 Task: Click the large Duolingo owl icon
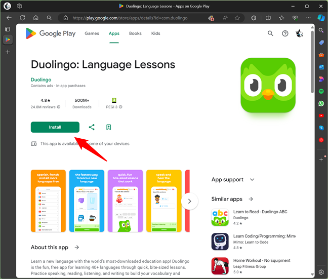268,85
